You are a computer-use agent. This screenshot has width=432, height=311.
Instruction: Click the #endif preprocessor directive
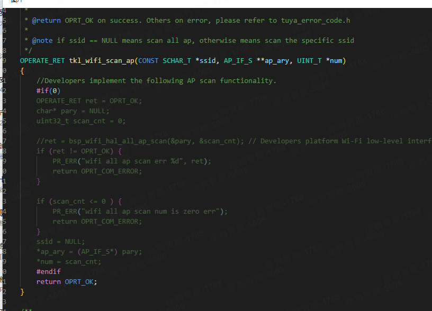pyautogui.click(x=48, y=271)
